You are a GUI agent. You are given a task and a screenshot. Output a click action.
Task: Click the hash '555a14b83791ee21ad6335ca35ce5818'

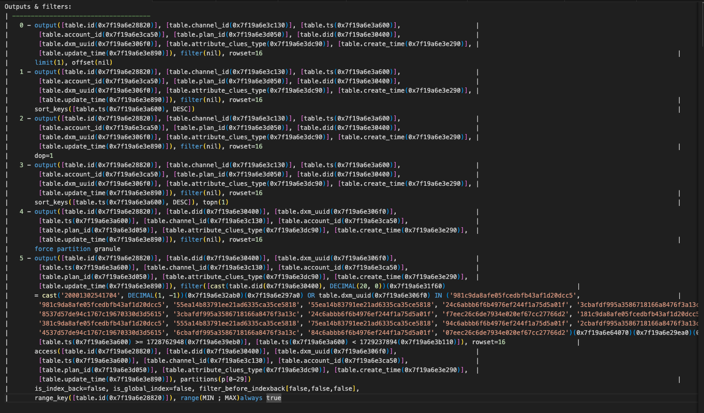click(236, 323)
